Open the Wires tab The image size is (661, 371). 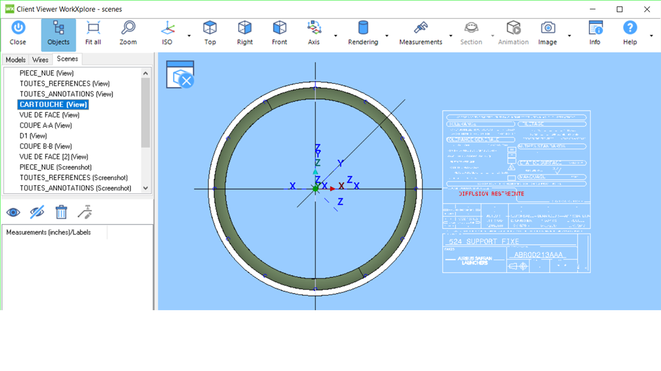tap(40, 60)
